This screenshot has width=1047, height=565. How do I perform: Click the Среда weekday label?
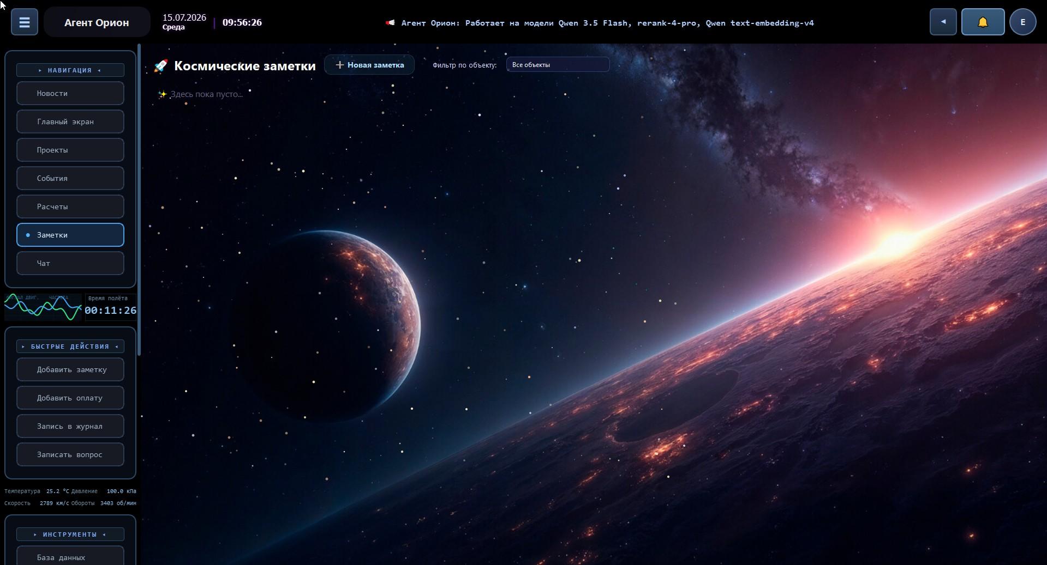[173, 27]
